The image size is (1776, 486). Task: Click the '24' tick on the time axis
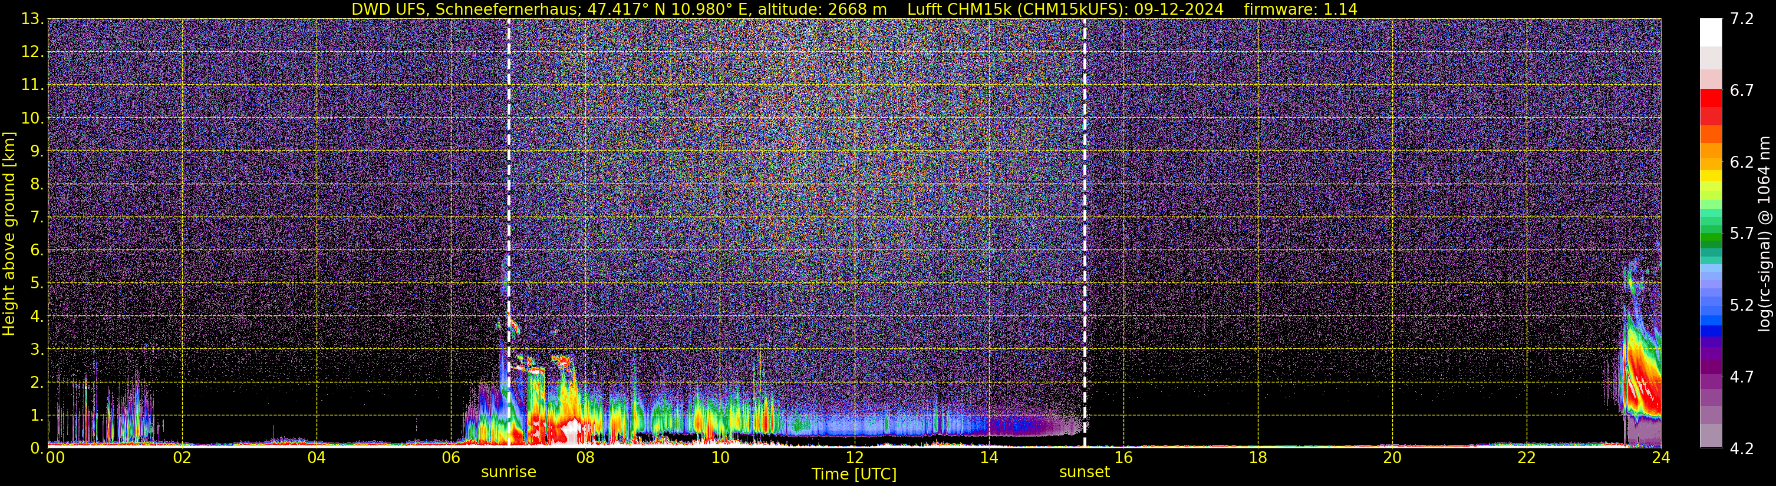point(1661,458)
